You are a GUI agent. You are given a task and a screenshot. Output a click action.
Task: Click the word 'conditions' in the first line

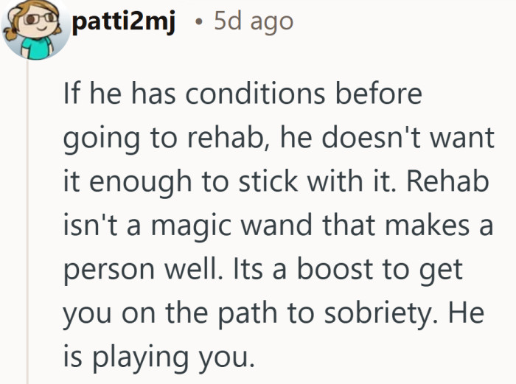[x=255, y=94]
